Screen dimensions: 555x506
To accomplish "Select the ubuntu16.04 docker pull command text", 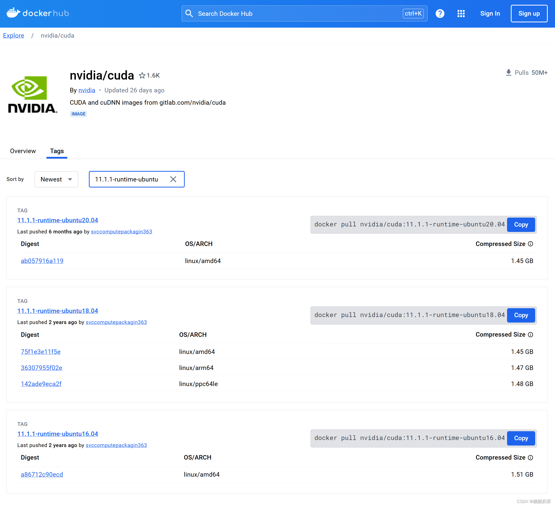I will [x=409, y=438].
